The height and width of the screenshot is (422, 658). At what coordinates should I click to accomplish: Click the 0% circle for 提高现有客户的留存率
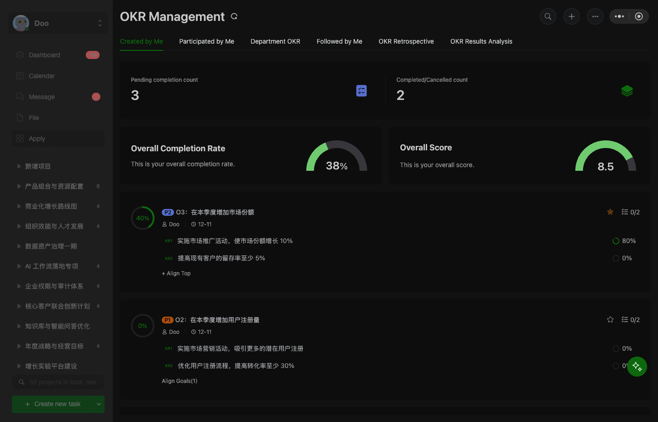(616, 258)
